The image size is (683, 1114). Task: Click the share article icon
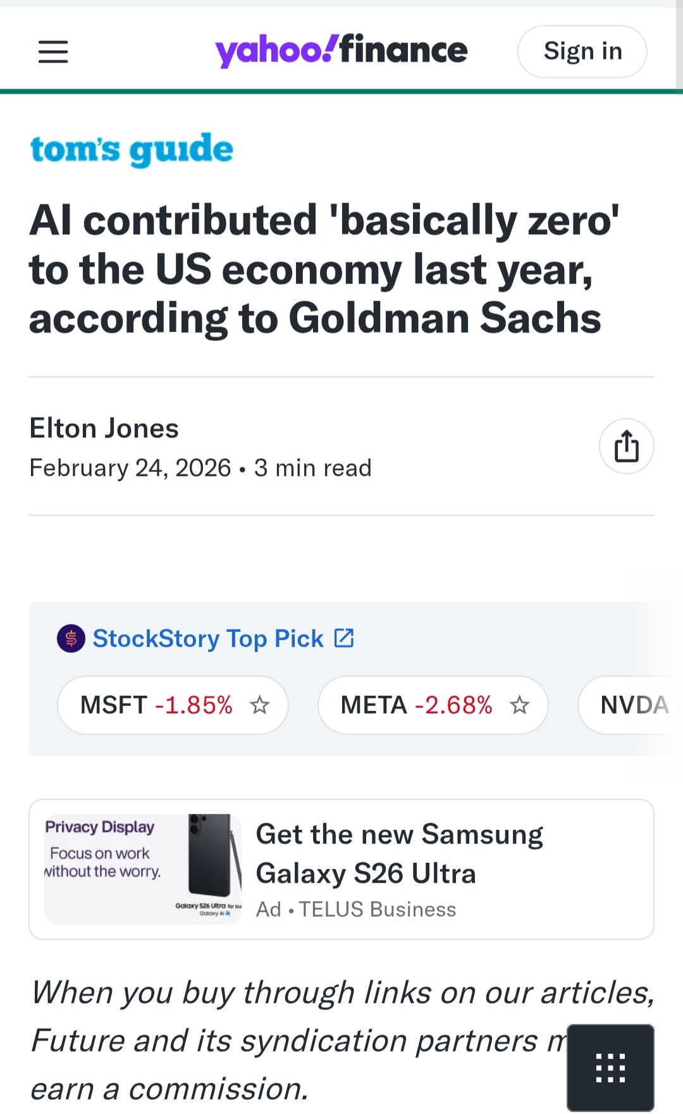tap(626, 446)
